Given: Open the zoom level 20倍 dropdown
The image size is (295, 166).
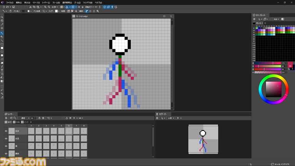Looking at the screenshot, I should pos(55,7).
